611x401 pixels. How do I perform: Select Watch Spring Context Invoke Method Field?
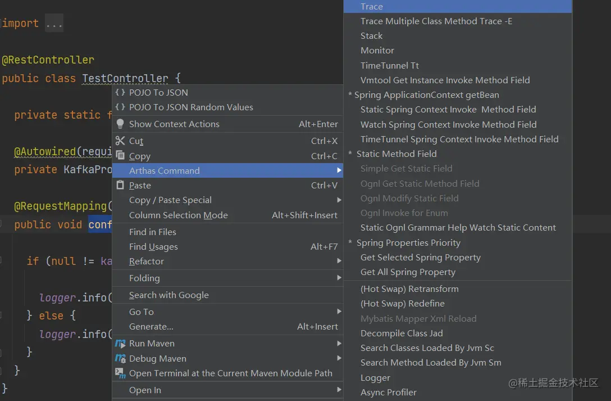click(x=458, y=124)
